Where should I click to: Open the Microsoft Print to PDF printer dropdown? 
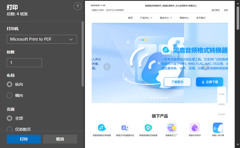tap(42, 39)
